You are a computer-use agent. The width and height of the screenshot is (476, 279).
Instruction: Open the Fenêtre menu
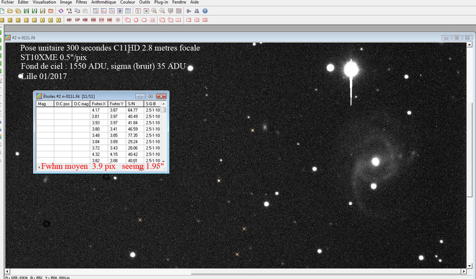point(179,2)
